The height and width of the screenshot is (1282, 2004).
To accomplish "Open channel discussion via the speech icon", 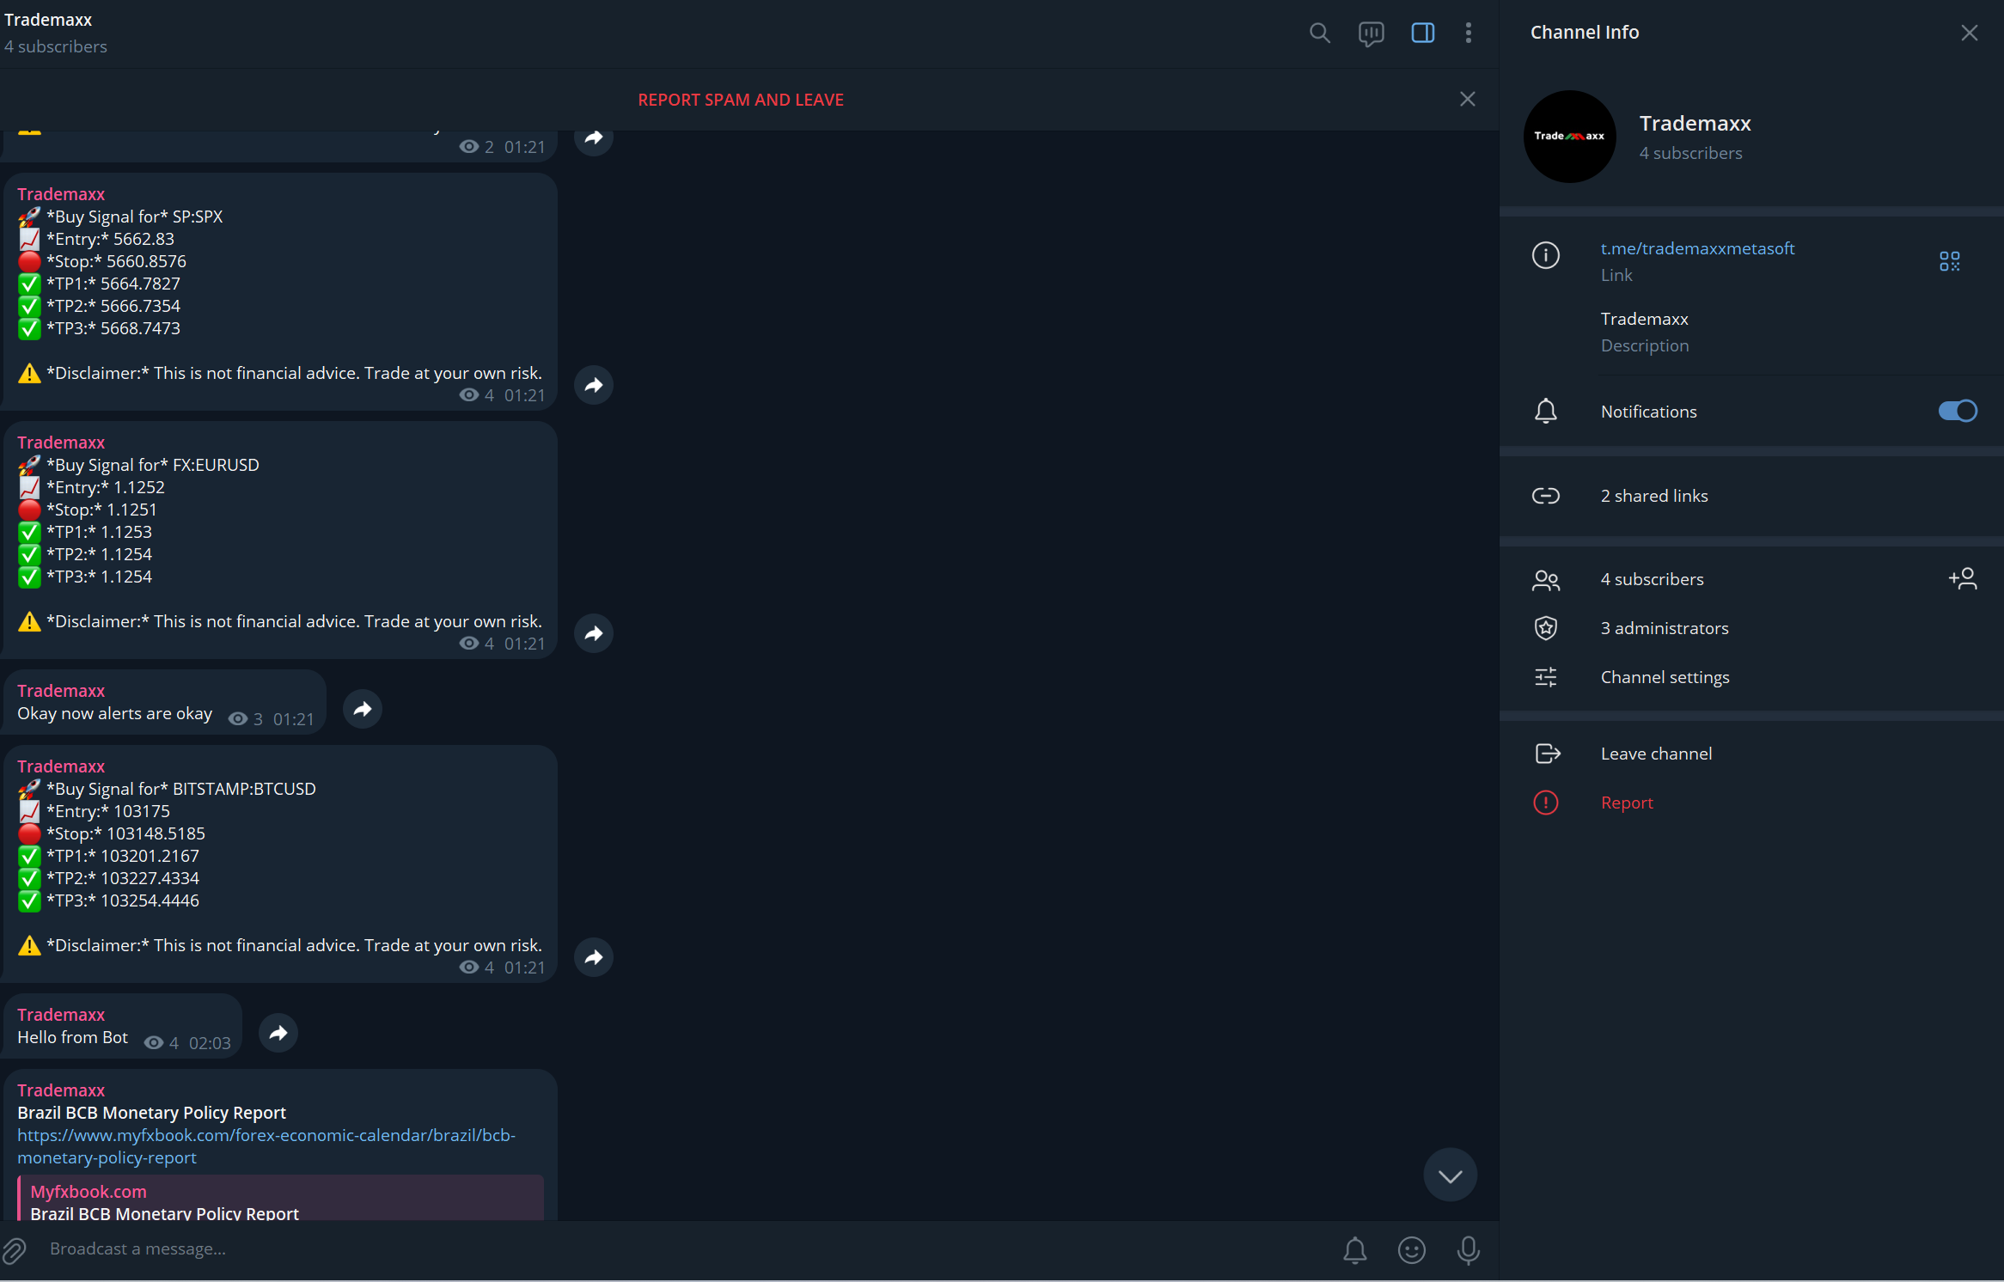I will 1372,33.
